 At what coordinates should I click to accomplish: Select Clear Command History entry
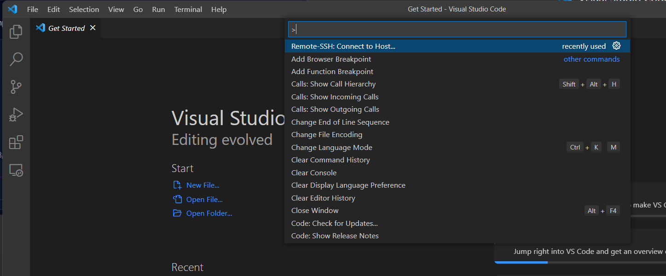coord(330,160)
